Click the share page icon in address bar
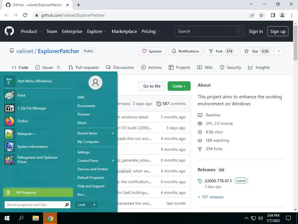Viewport: 298px width, 224px height. pyautogui.click(x=252, y=15)
